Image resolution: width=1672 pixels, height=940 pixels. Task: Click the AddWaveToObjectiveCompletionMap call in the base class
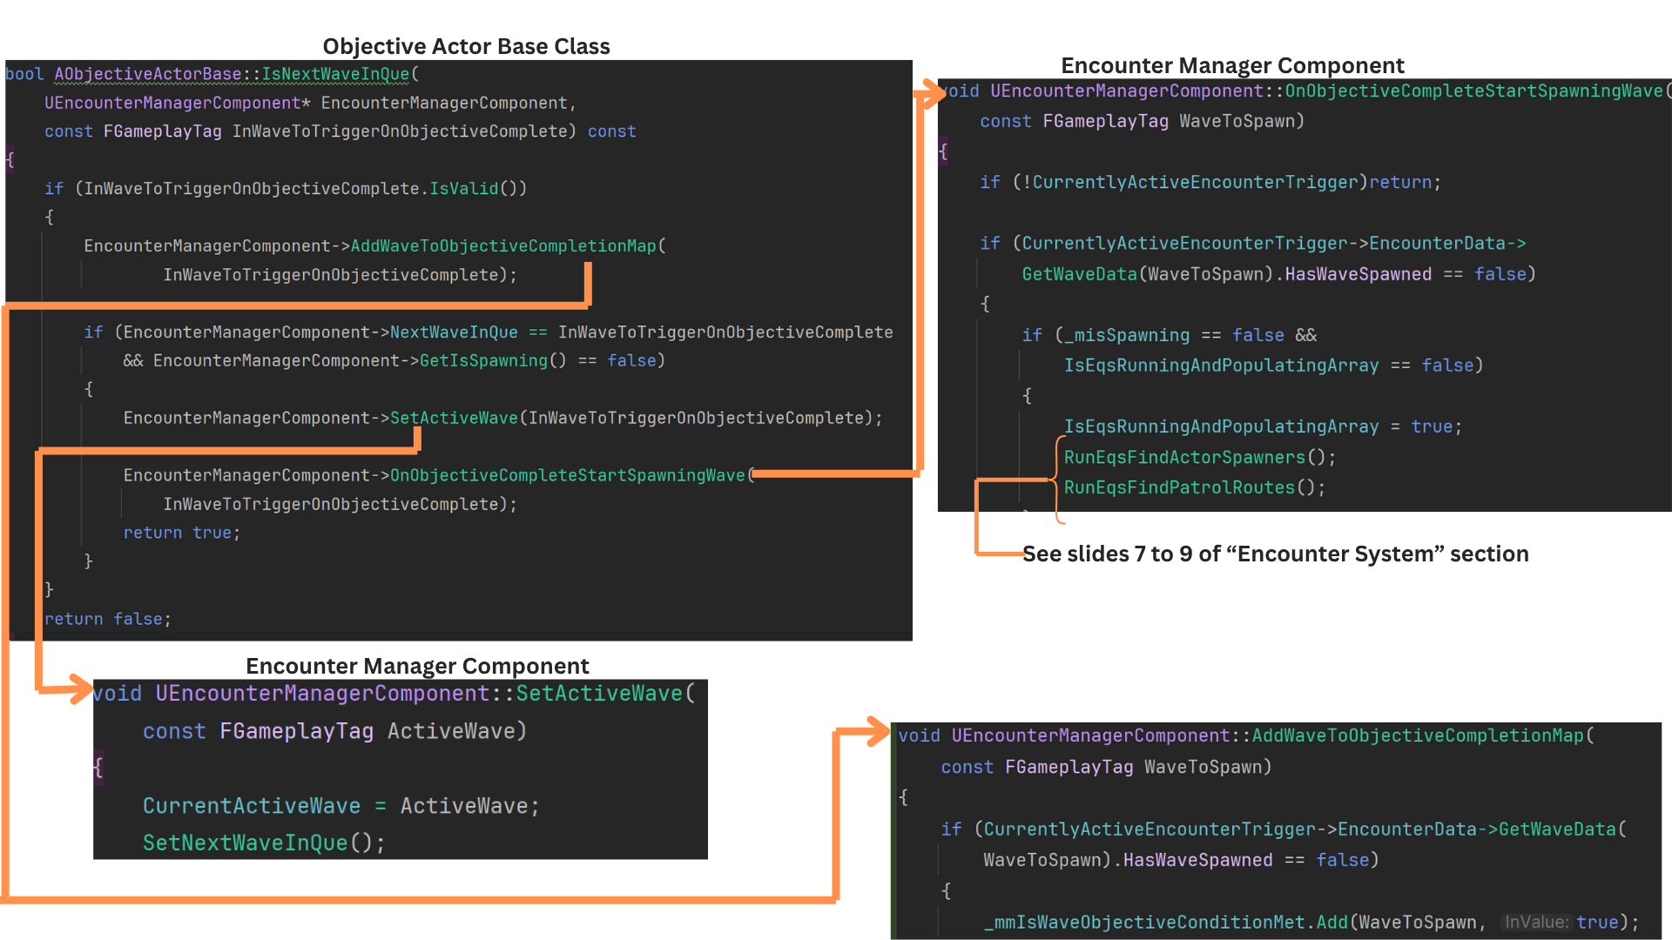tap(502, 246)
